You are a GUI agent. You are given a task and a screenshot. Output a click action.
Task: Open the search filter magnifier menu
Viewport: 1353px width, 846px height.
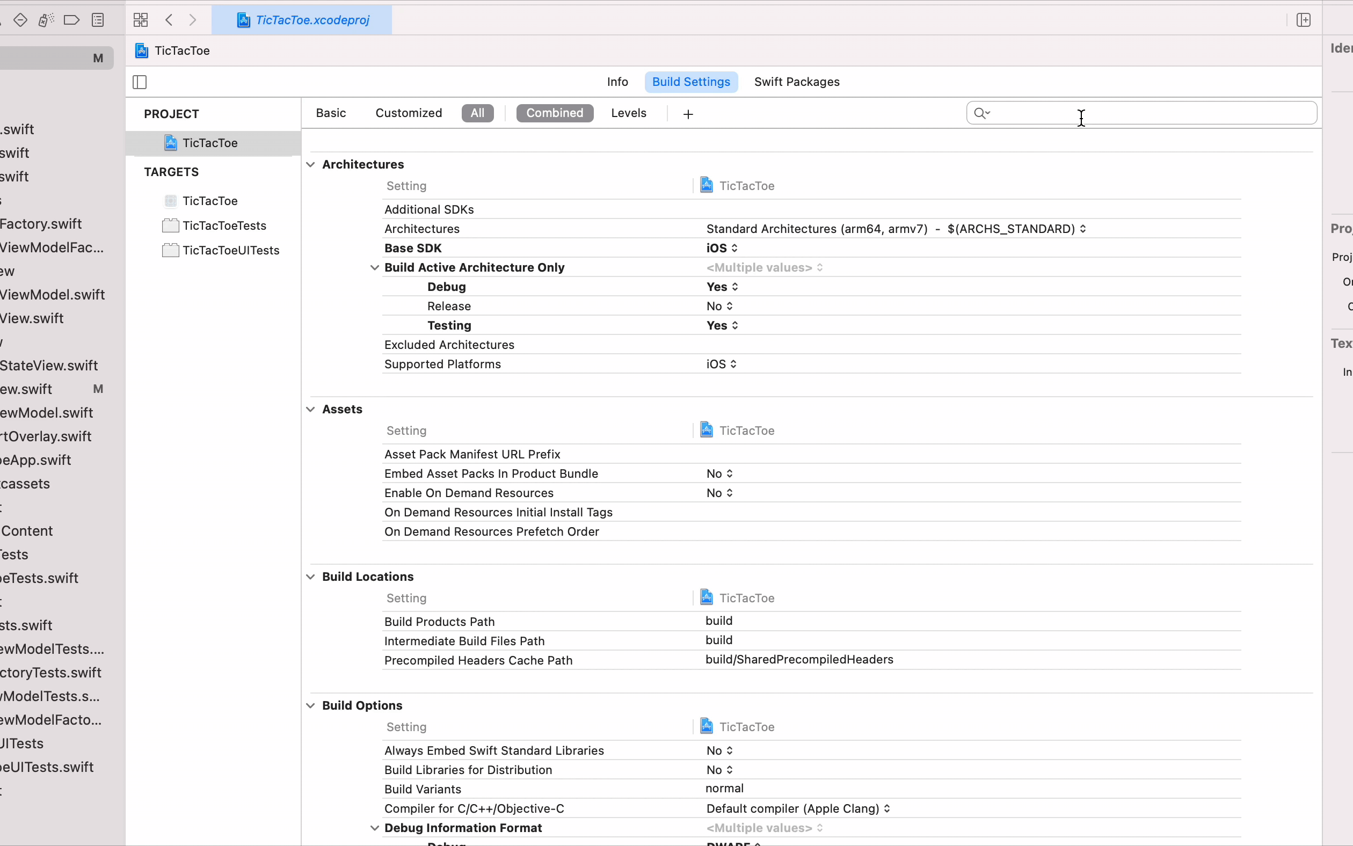click(x=982, y=114)
